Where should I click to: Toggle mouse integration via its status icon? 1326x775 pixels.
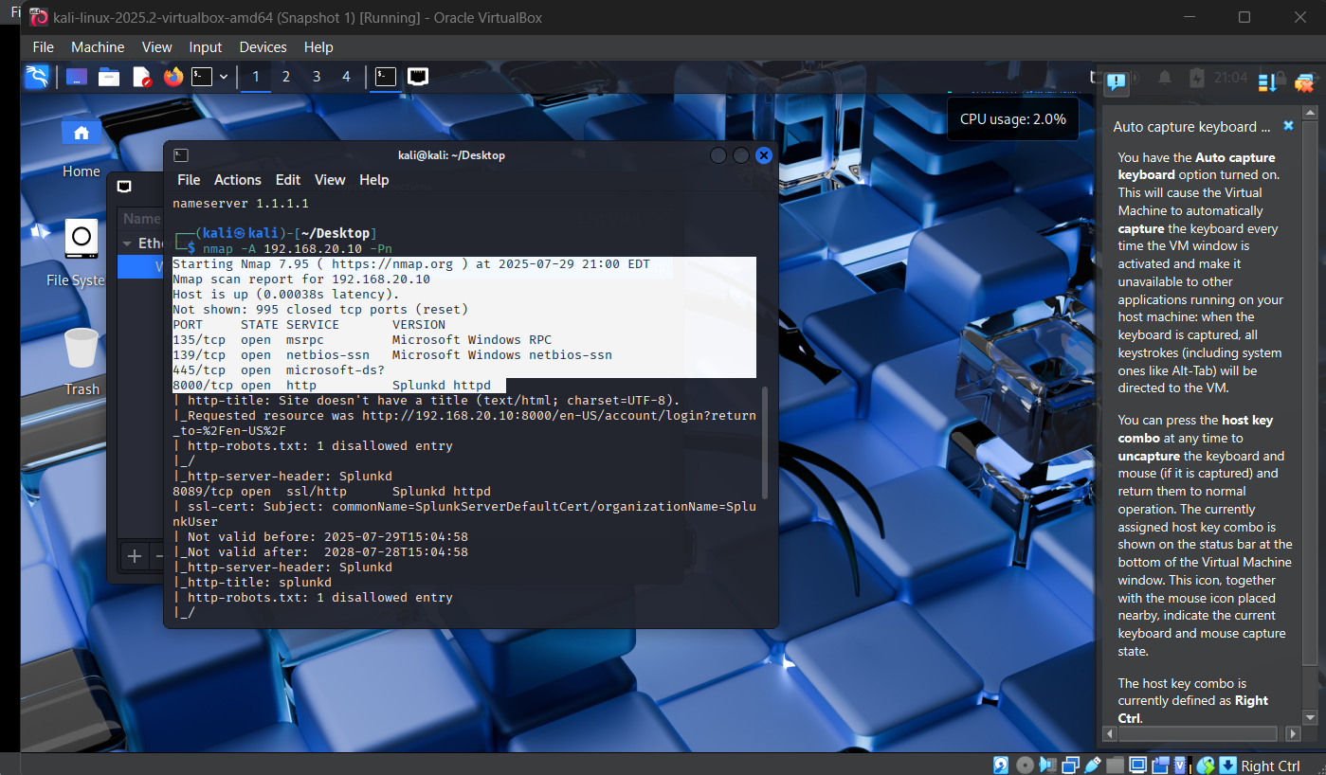(1204, 764)
